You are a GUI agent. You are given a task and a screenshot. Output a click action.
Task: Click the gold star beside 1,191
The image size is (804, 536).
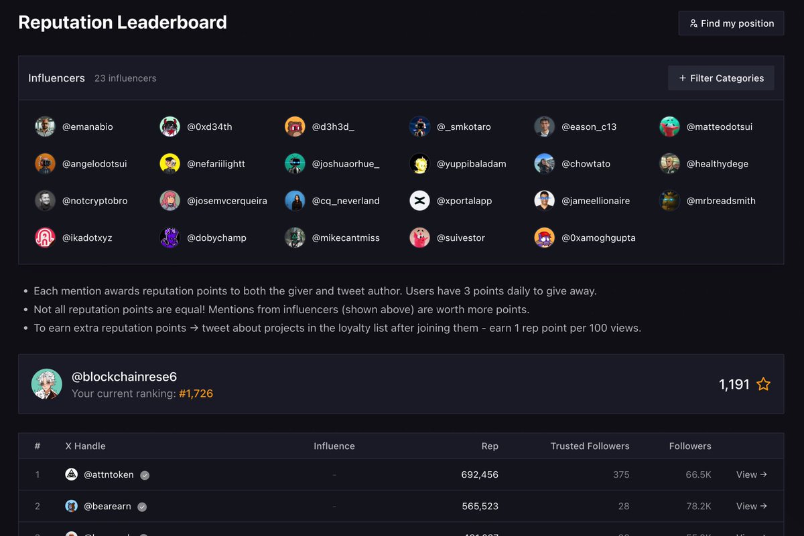(x=763, y=384)
